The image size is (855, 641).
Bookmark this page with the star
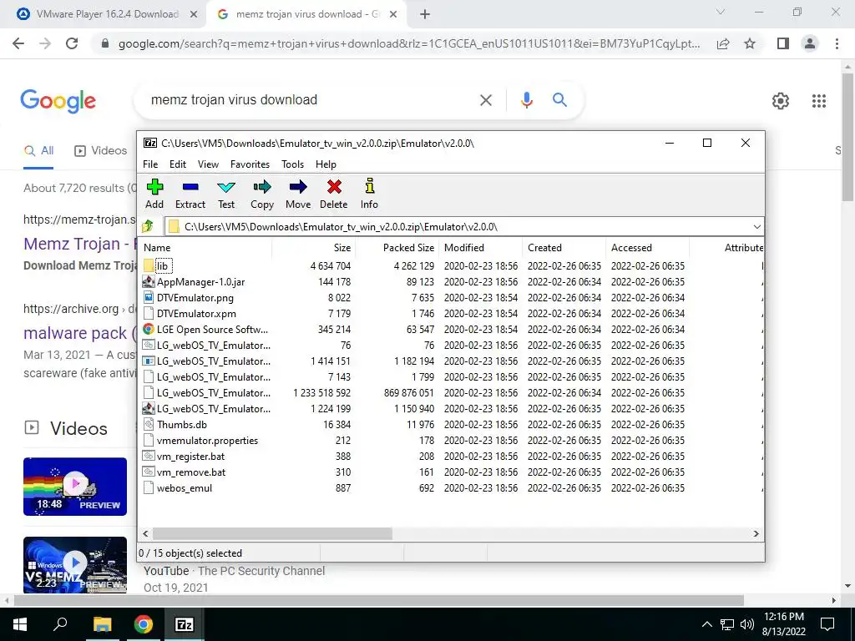[750, 43]
